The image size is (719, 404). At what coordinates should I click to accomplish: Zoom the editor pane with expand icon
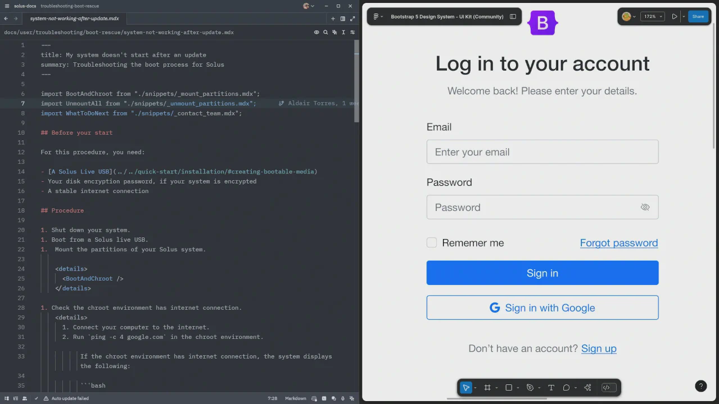(x=352, y=19)
